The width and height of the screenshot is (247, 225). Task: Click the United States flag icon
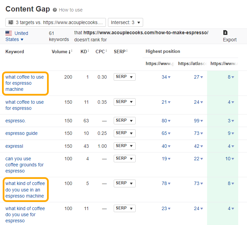pos(9,33)
